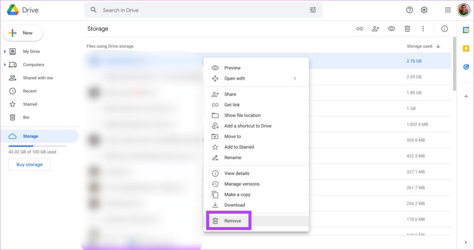
Task: Expand the My Drive tree
Action: click(x=5, y=52)
